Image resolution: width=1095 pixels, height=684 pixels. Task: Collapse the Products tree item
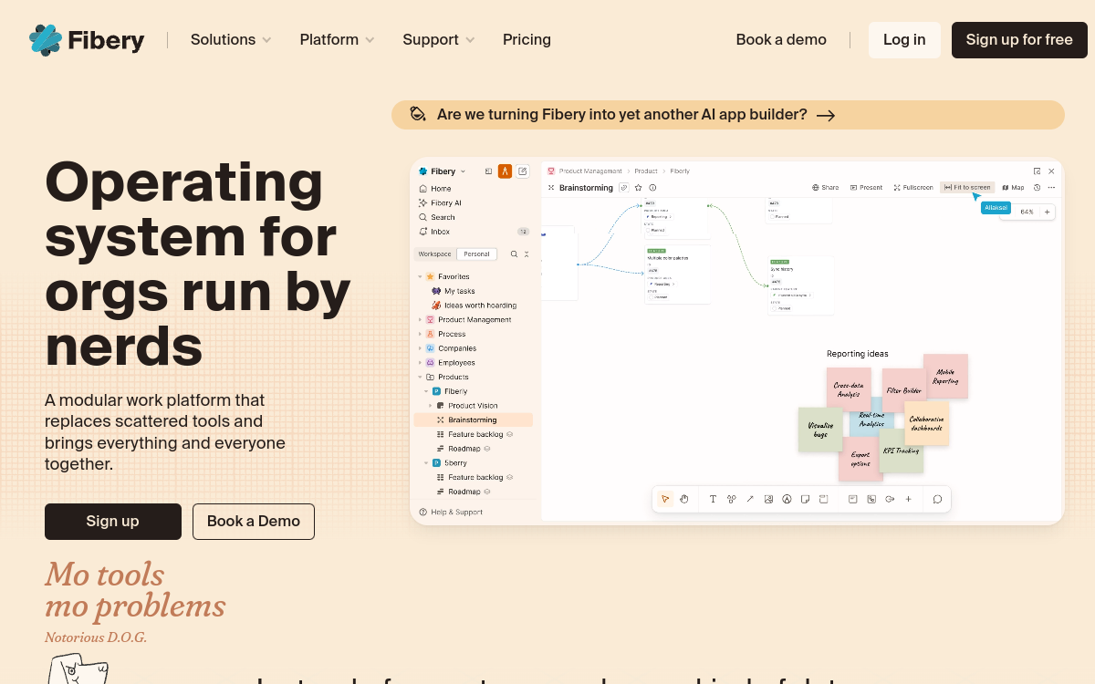(421, 377)
